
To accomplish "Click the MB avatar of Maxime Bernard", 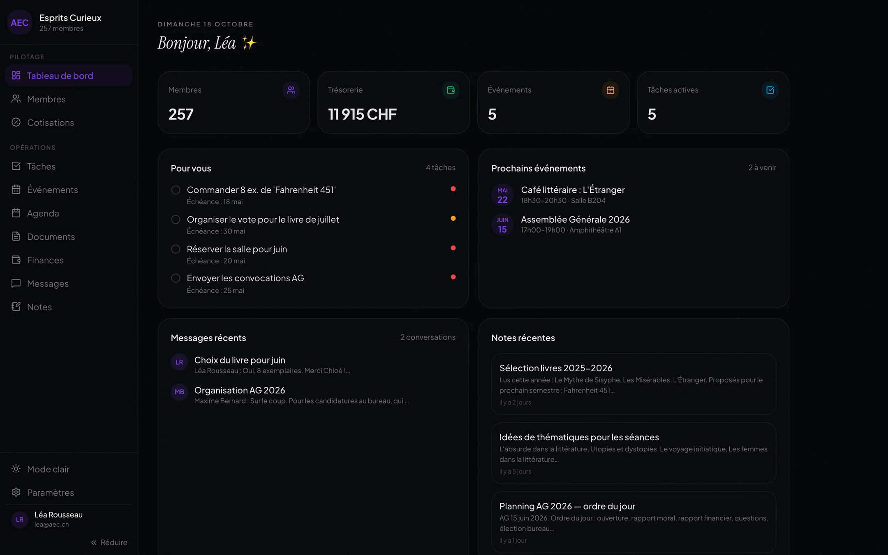I will (x=179, y=392).
